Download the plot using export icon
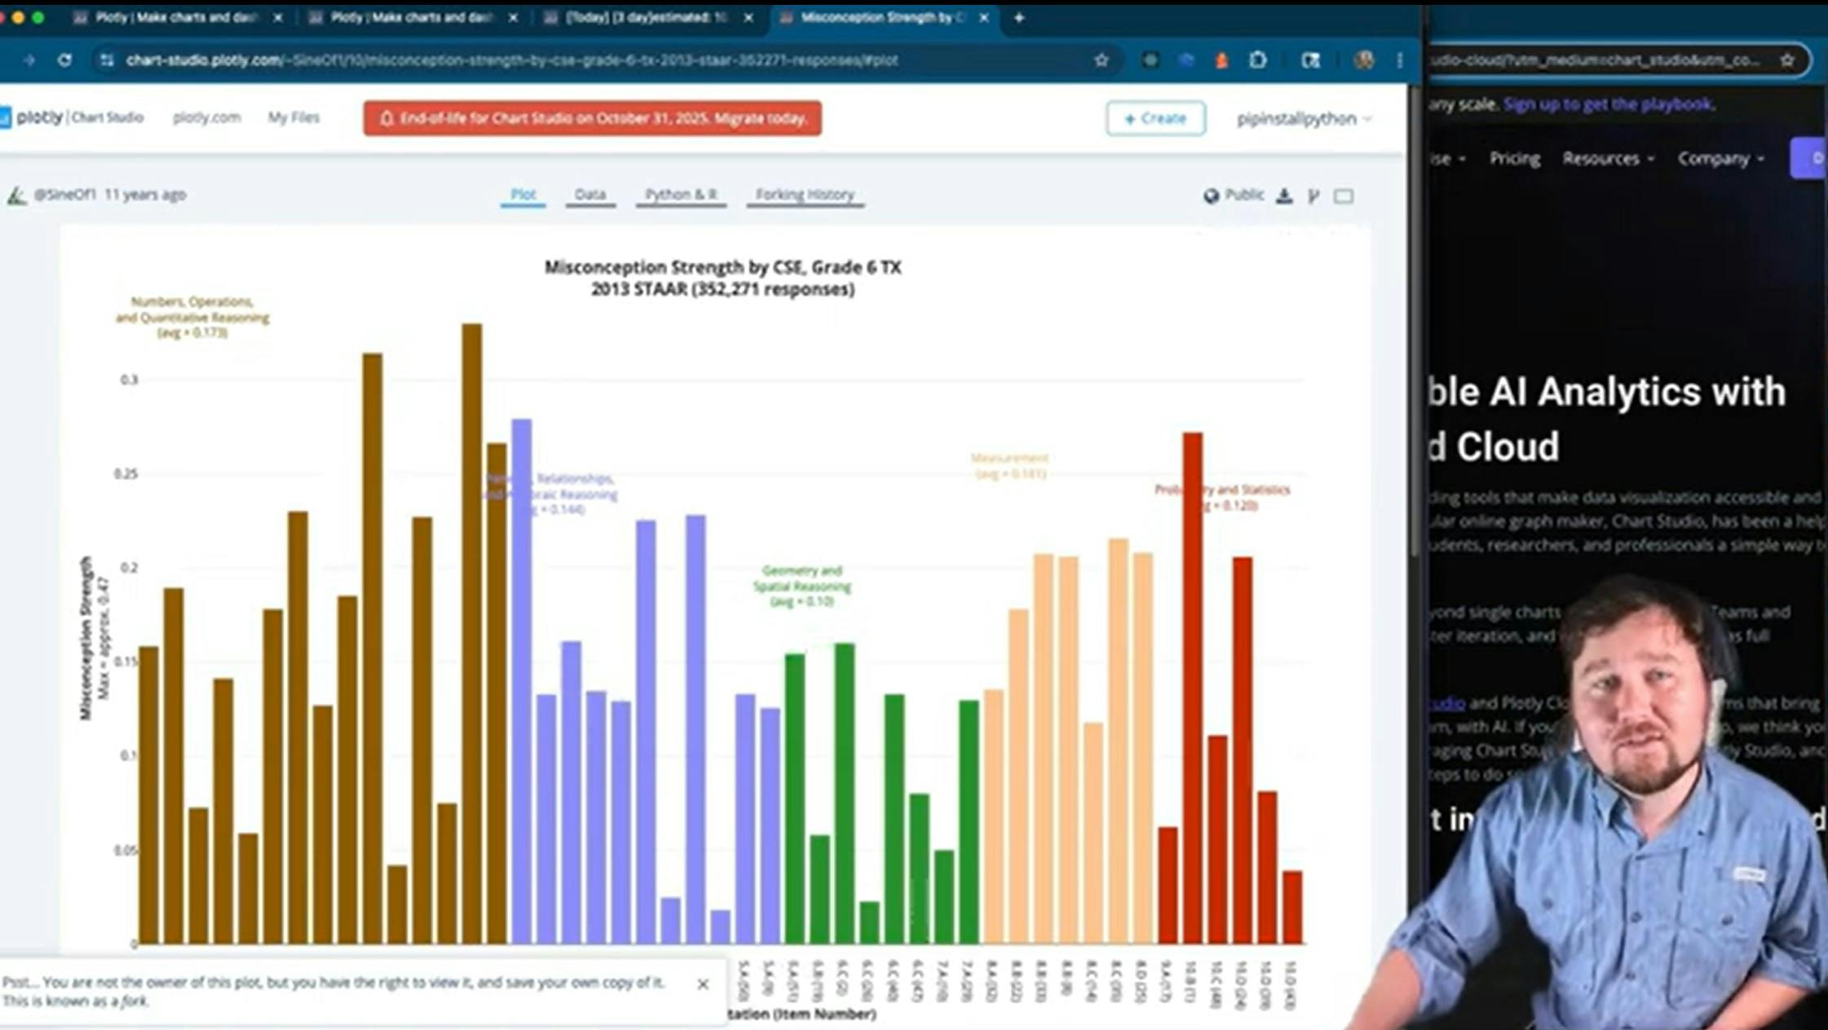Screen dimensions: 1828x1030 point(1284,196)
